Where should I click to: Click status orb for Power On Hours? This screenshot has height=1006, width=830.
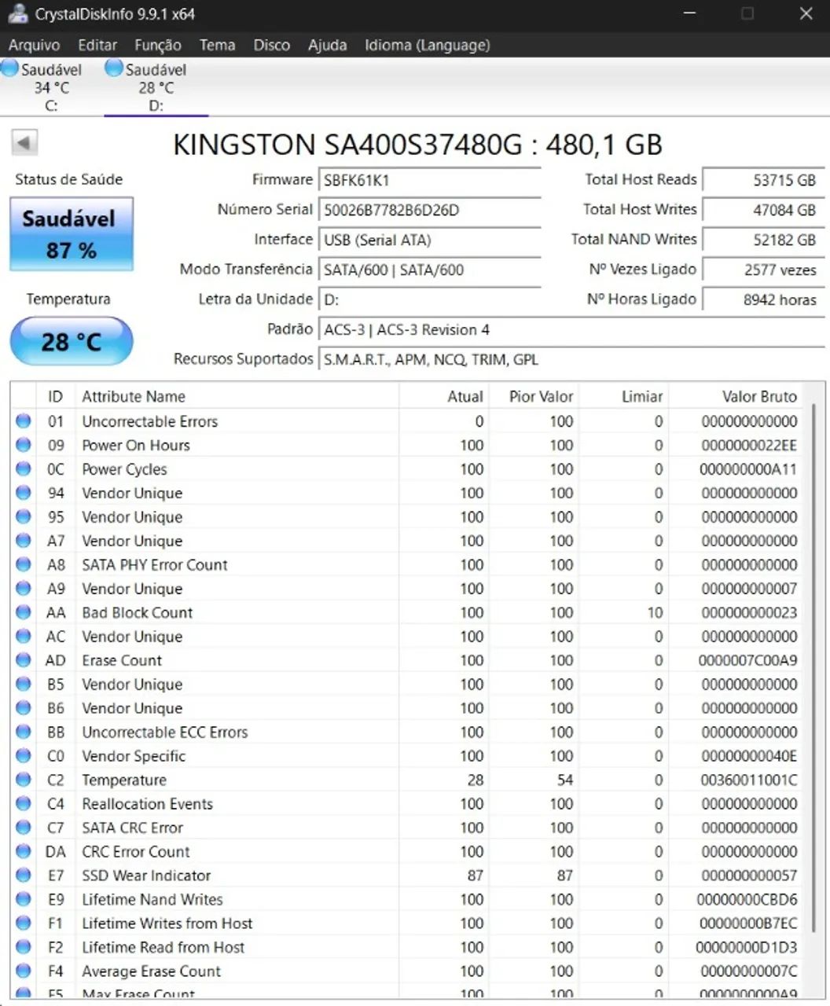point(24,445)
